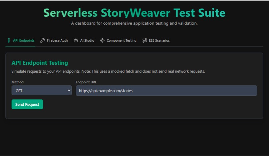Viewport: 269px width, 156px height.
Task: Open the Method dropdown showing GET
Action: 42,90
